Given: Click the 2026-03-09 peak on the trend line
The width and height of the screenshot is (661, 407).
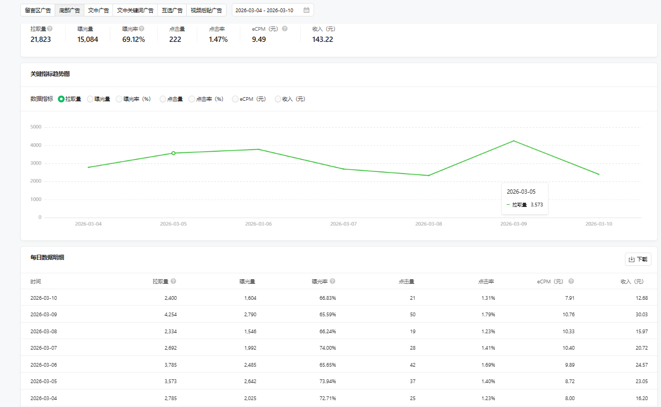Looking at the screenshot, I should (x=514, y=141).
